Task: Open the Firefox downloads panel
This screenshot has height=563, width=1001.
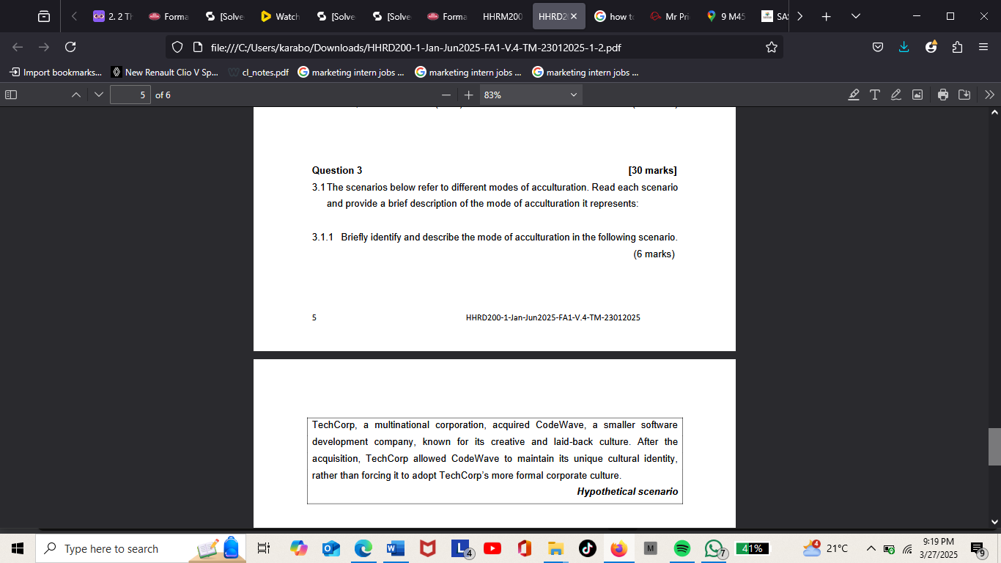Action: click(904, 47)
